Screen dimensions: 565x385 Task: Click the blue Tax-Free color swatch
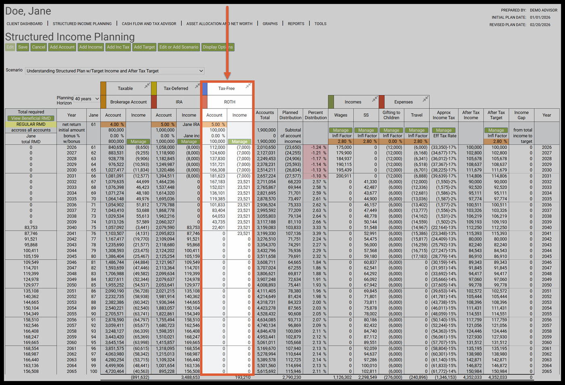click(x=205, y=88)
